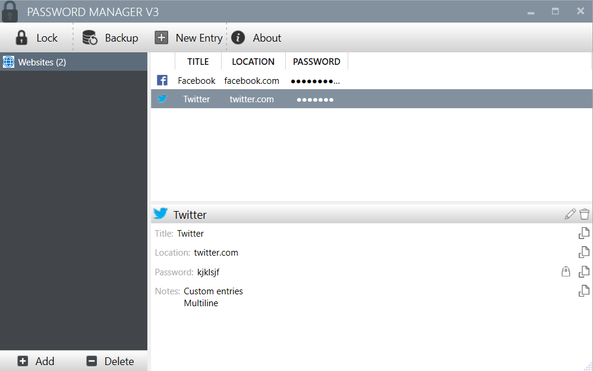Delete Twitter entry using trash icon
Viewport: 593px width, 371px height.
(584, 214)
